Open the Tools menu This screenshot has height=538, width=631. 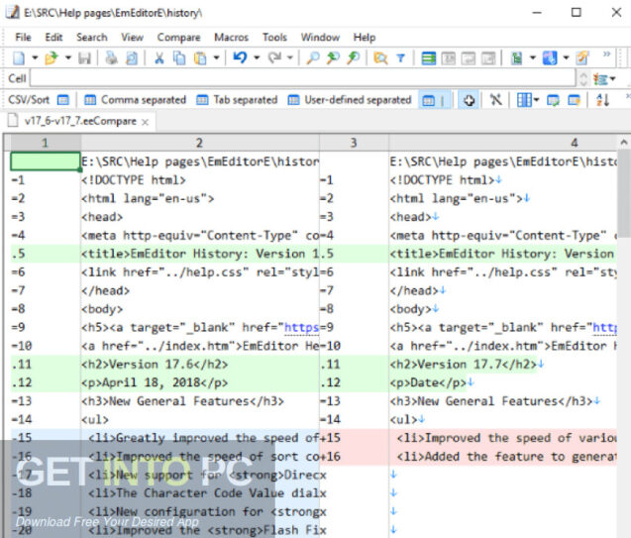[274, 38]
